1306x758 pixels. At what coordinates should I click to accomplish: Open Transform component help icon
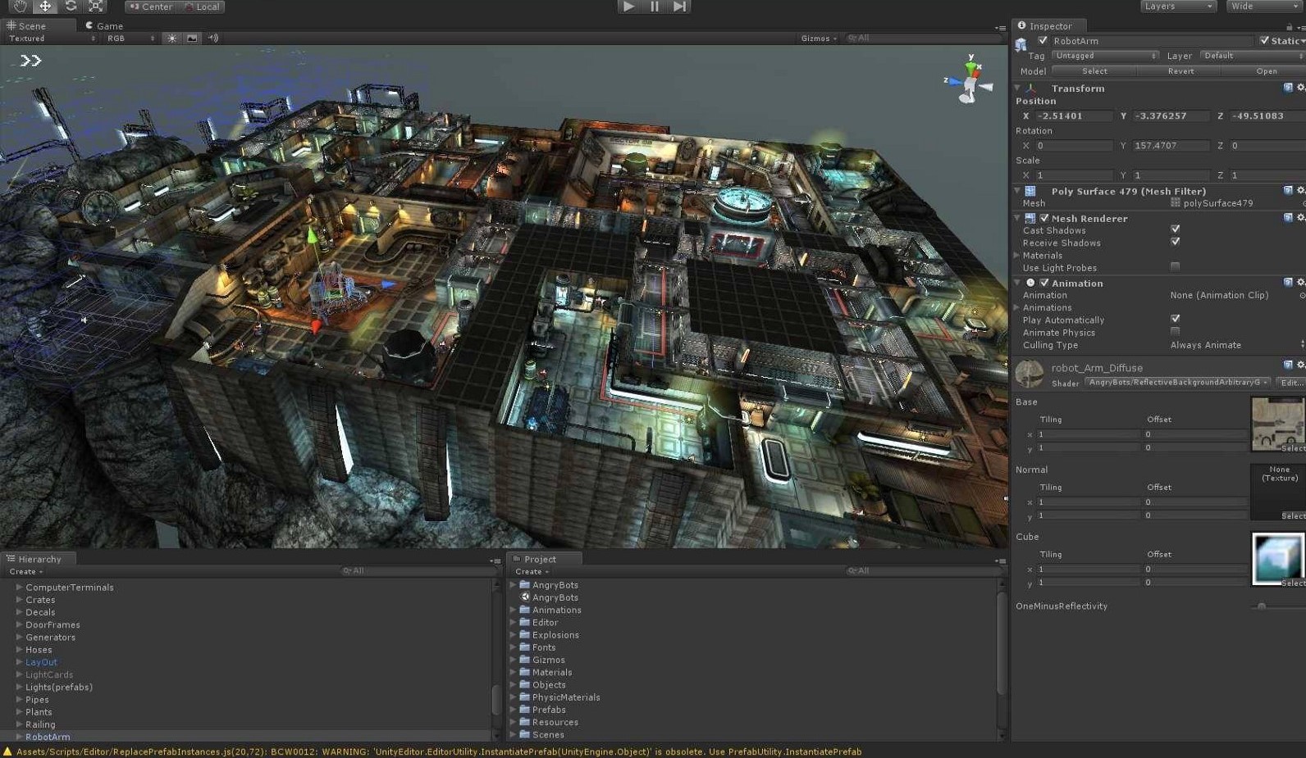point(1288,88)
